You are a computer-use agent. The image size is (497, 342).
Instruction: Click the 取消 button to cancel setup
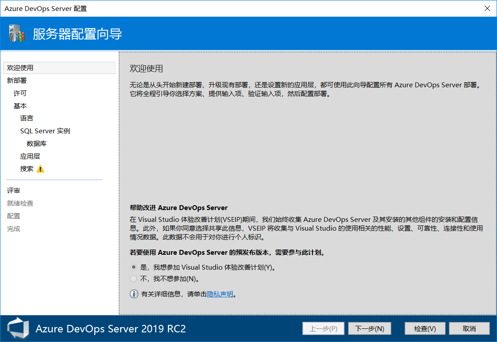coord(469,328)
